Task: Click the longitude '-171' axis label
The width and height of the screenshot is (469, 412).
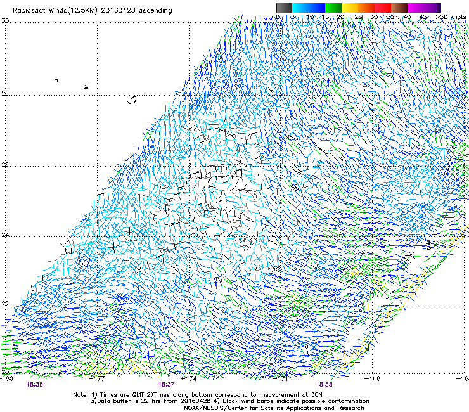Action: (x=281, y=378)
